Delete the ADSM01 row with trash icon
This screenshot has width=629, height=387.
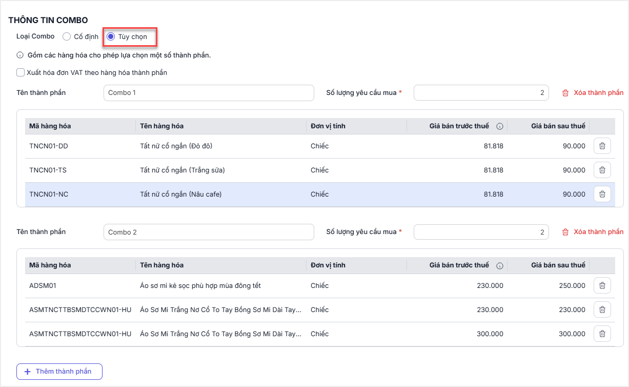click(x=602, y=286)
